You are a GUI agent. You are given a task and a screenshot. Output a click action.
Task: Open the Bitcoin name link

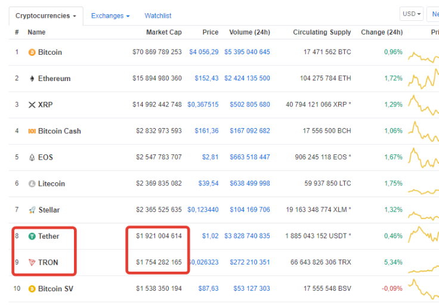click(50, 52)
